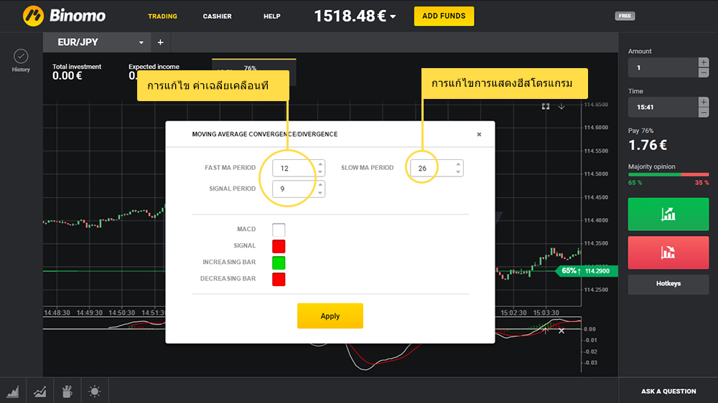Viewport: 718px width, 403px height.
Task: Add a new asset tab with plus
Action: [160, 43]
